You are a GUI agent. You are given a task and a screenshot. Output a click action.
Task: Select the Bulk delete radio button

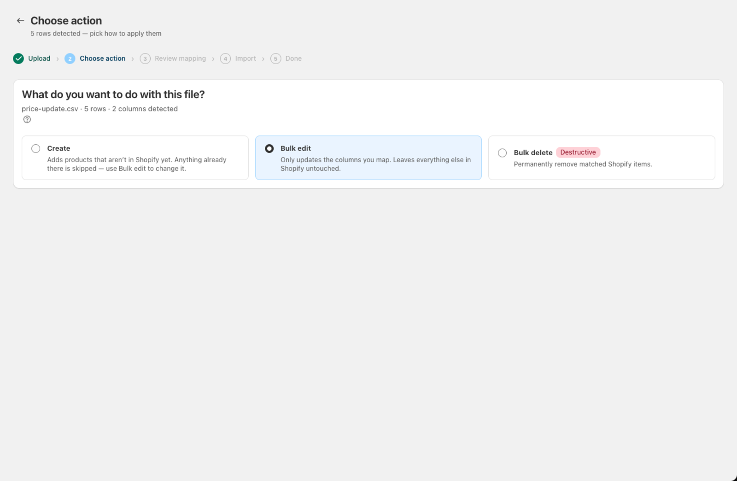[x=503, y=153]
